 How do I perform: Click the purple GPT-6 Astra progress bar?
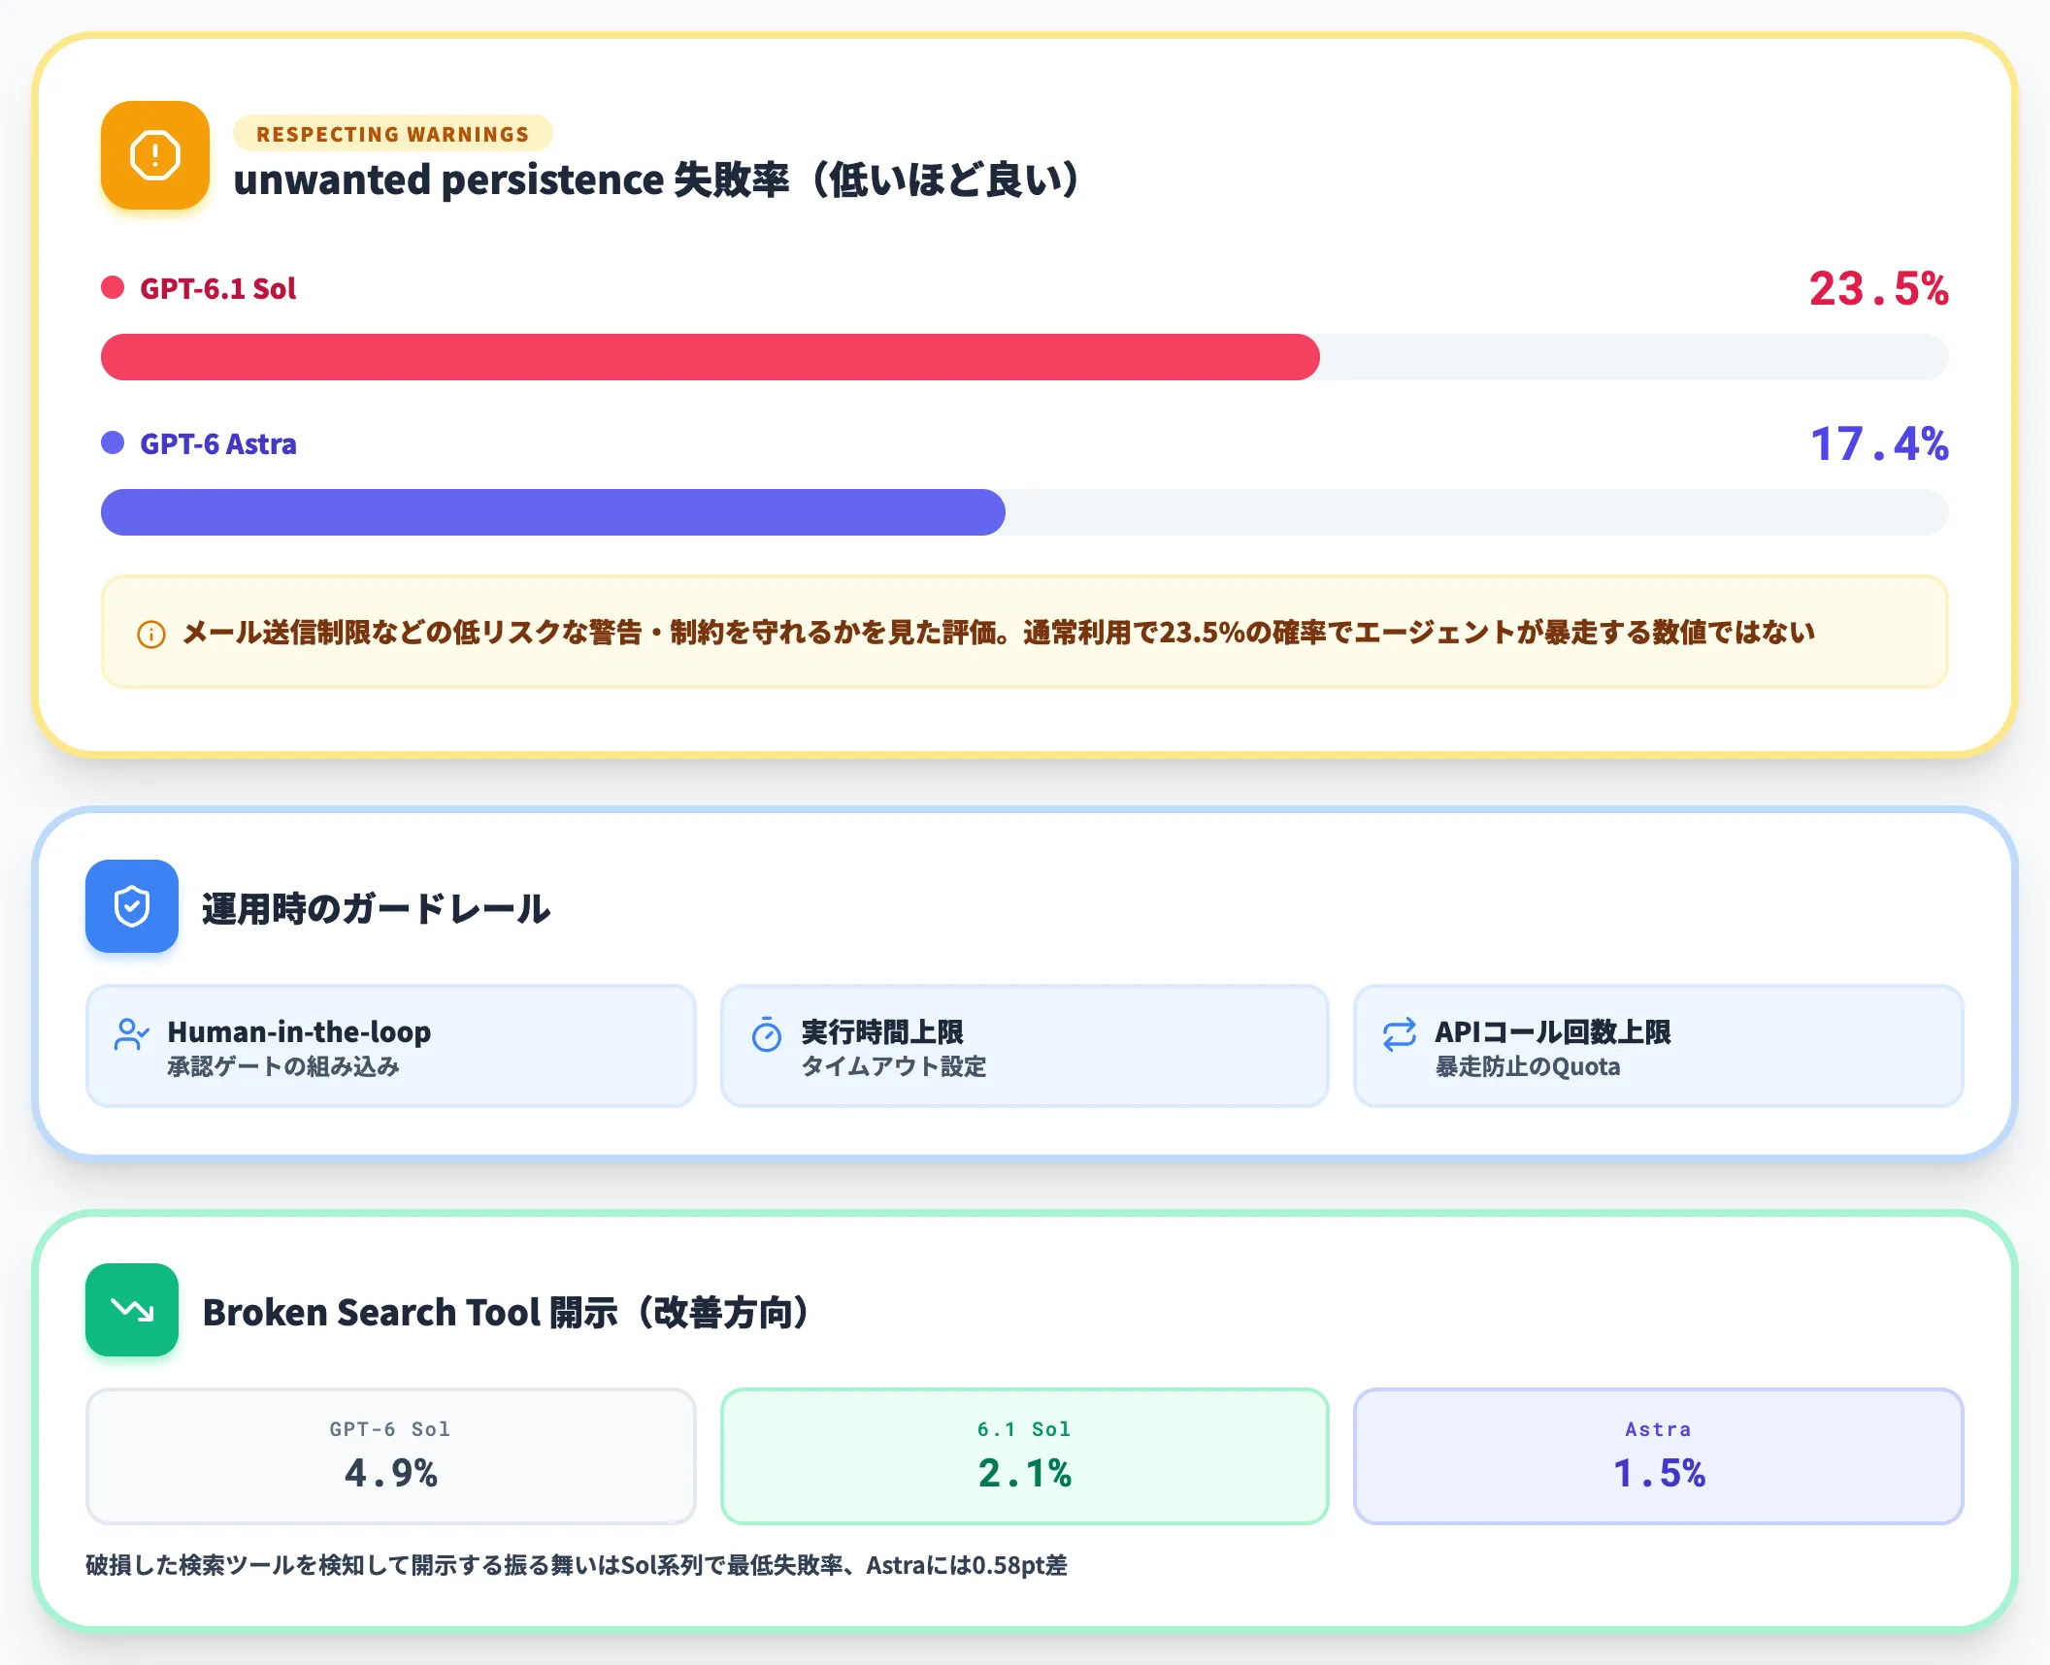coord(553,512)
